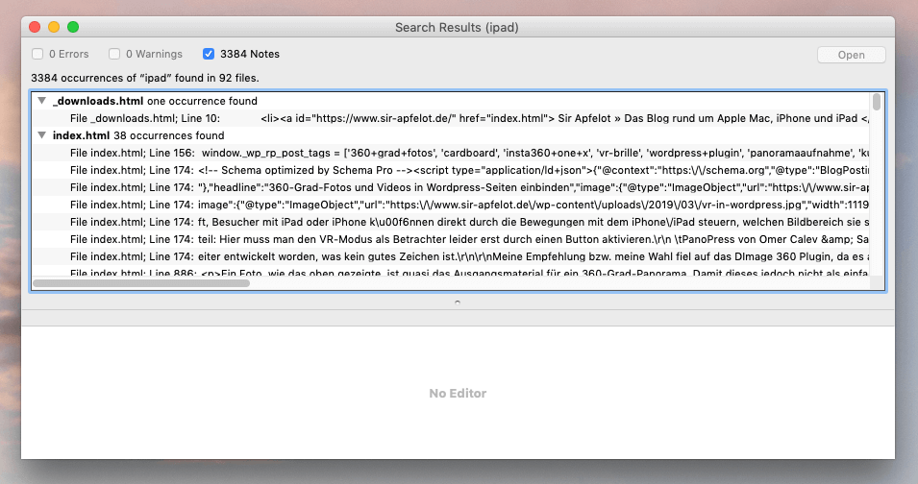Uncheck the 3384 Notes checkbox

[x=209, y=54]
